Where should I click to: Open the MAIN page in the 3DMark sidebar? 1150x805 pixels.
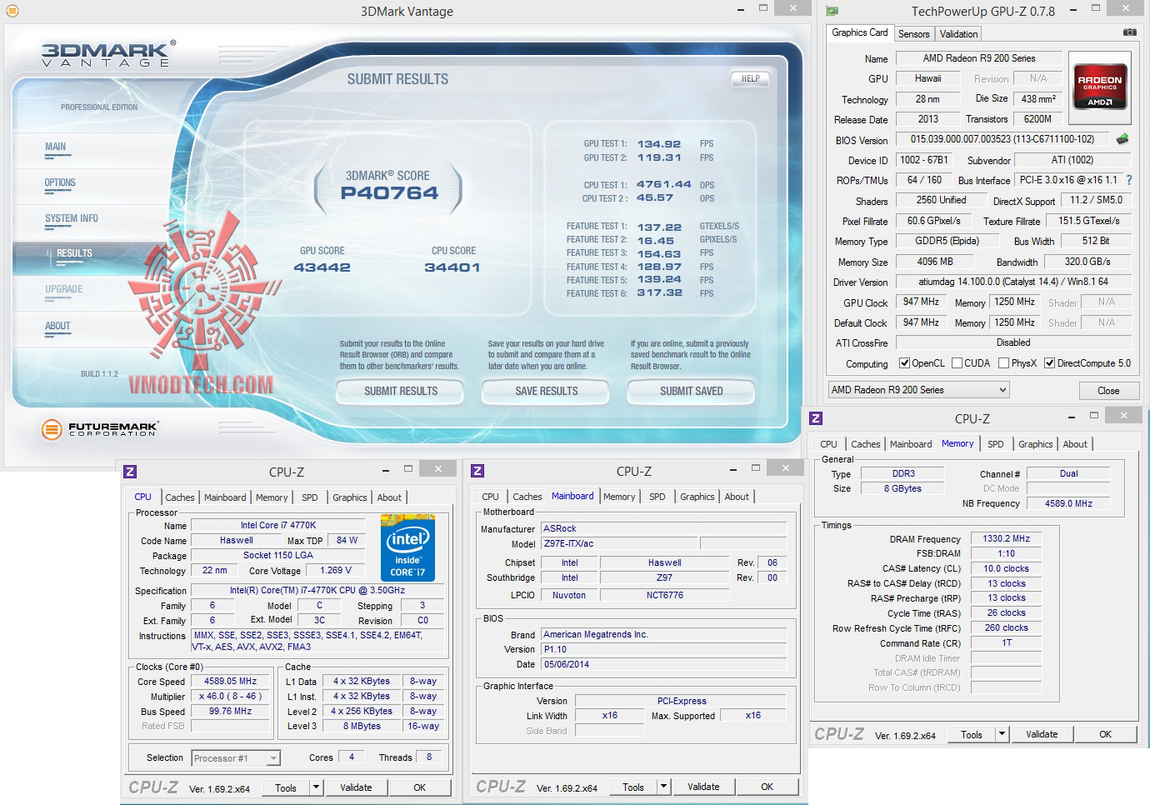(x=56, y=147)
